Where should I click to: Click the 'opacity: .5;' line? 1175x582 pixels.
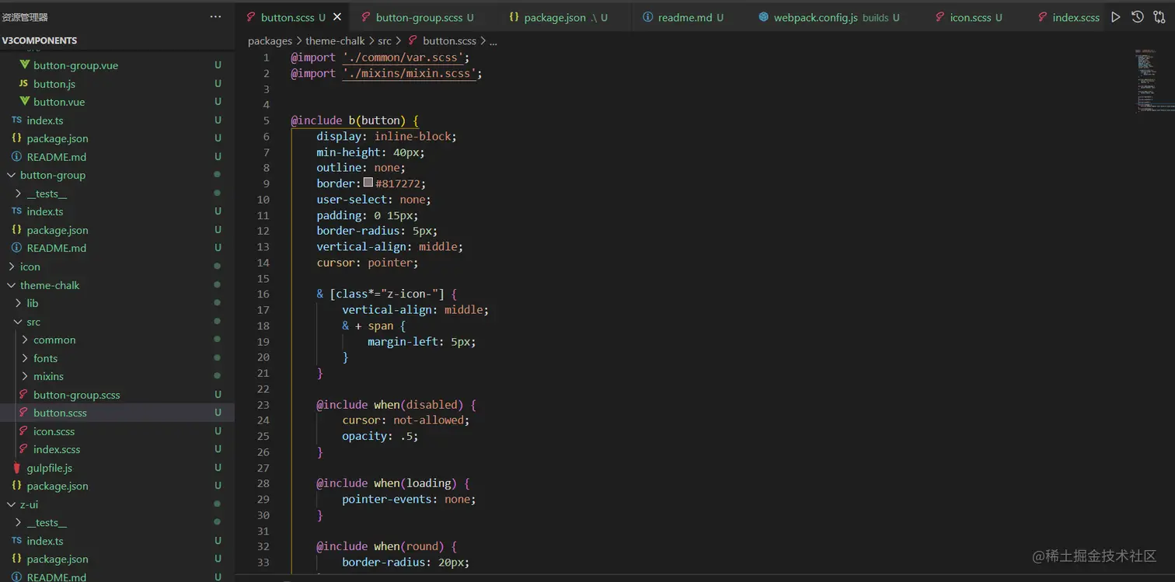tap(380, 436)
